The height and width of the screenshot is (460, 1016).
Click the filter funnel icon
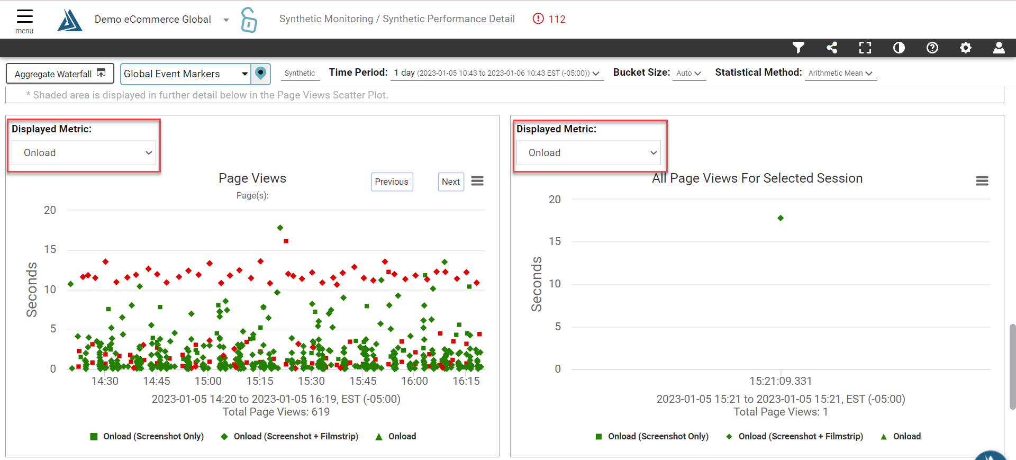[x=799, y=48]
